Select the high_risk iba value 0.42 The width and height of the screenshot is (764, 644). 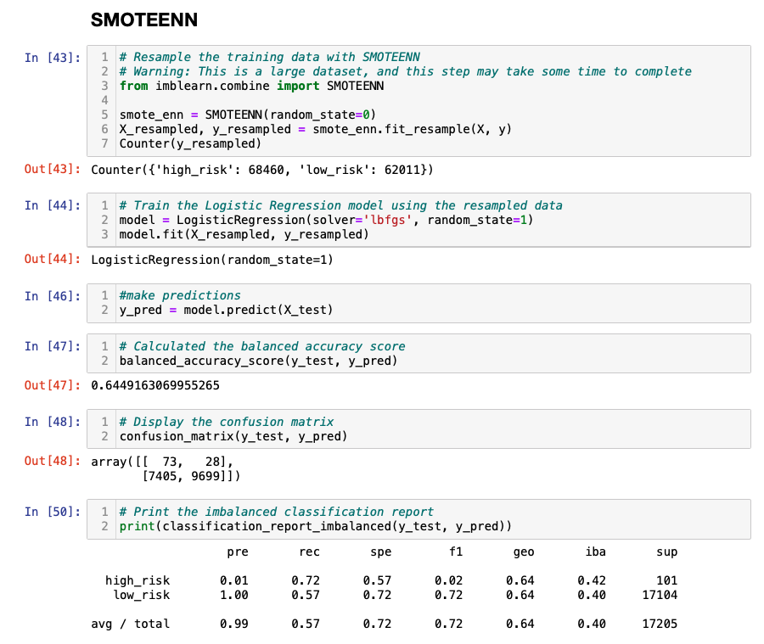[592, 580]
